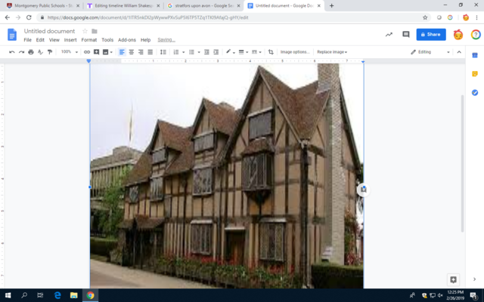Open the Replace image dropdown

click(332, 52)
